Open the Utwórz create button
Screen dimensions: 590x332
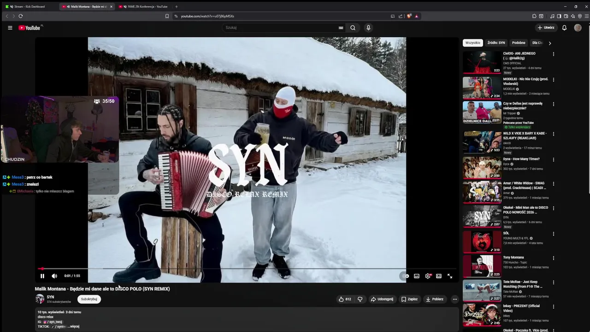pos(546,28)
